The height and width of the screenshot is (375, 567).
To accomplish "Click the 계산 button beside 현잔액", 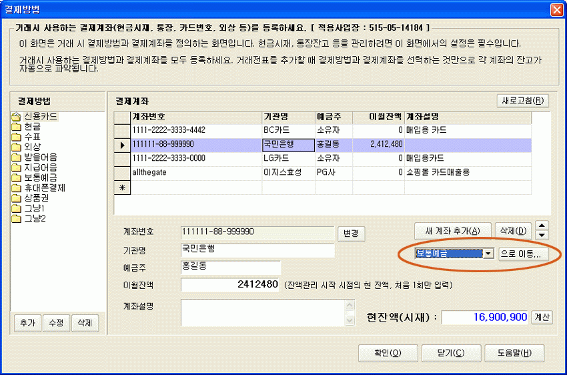I will coord(542,317).
